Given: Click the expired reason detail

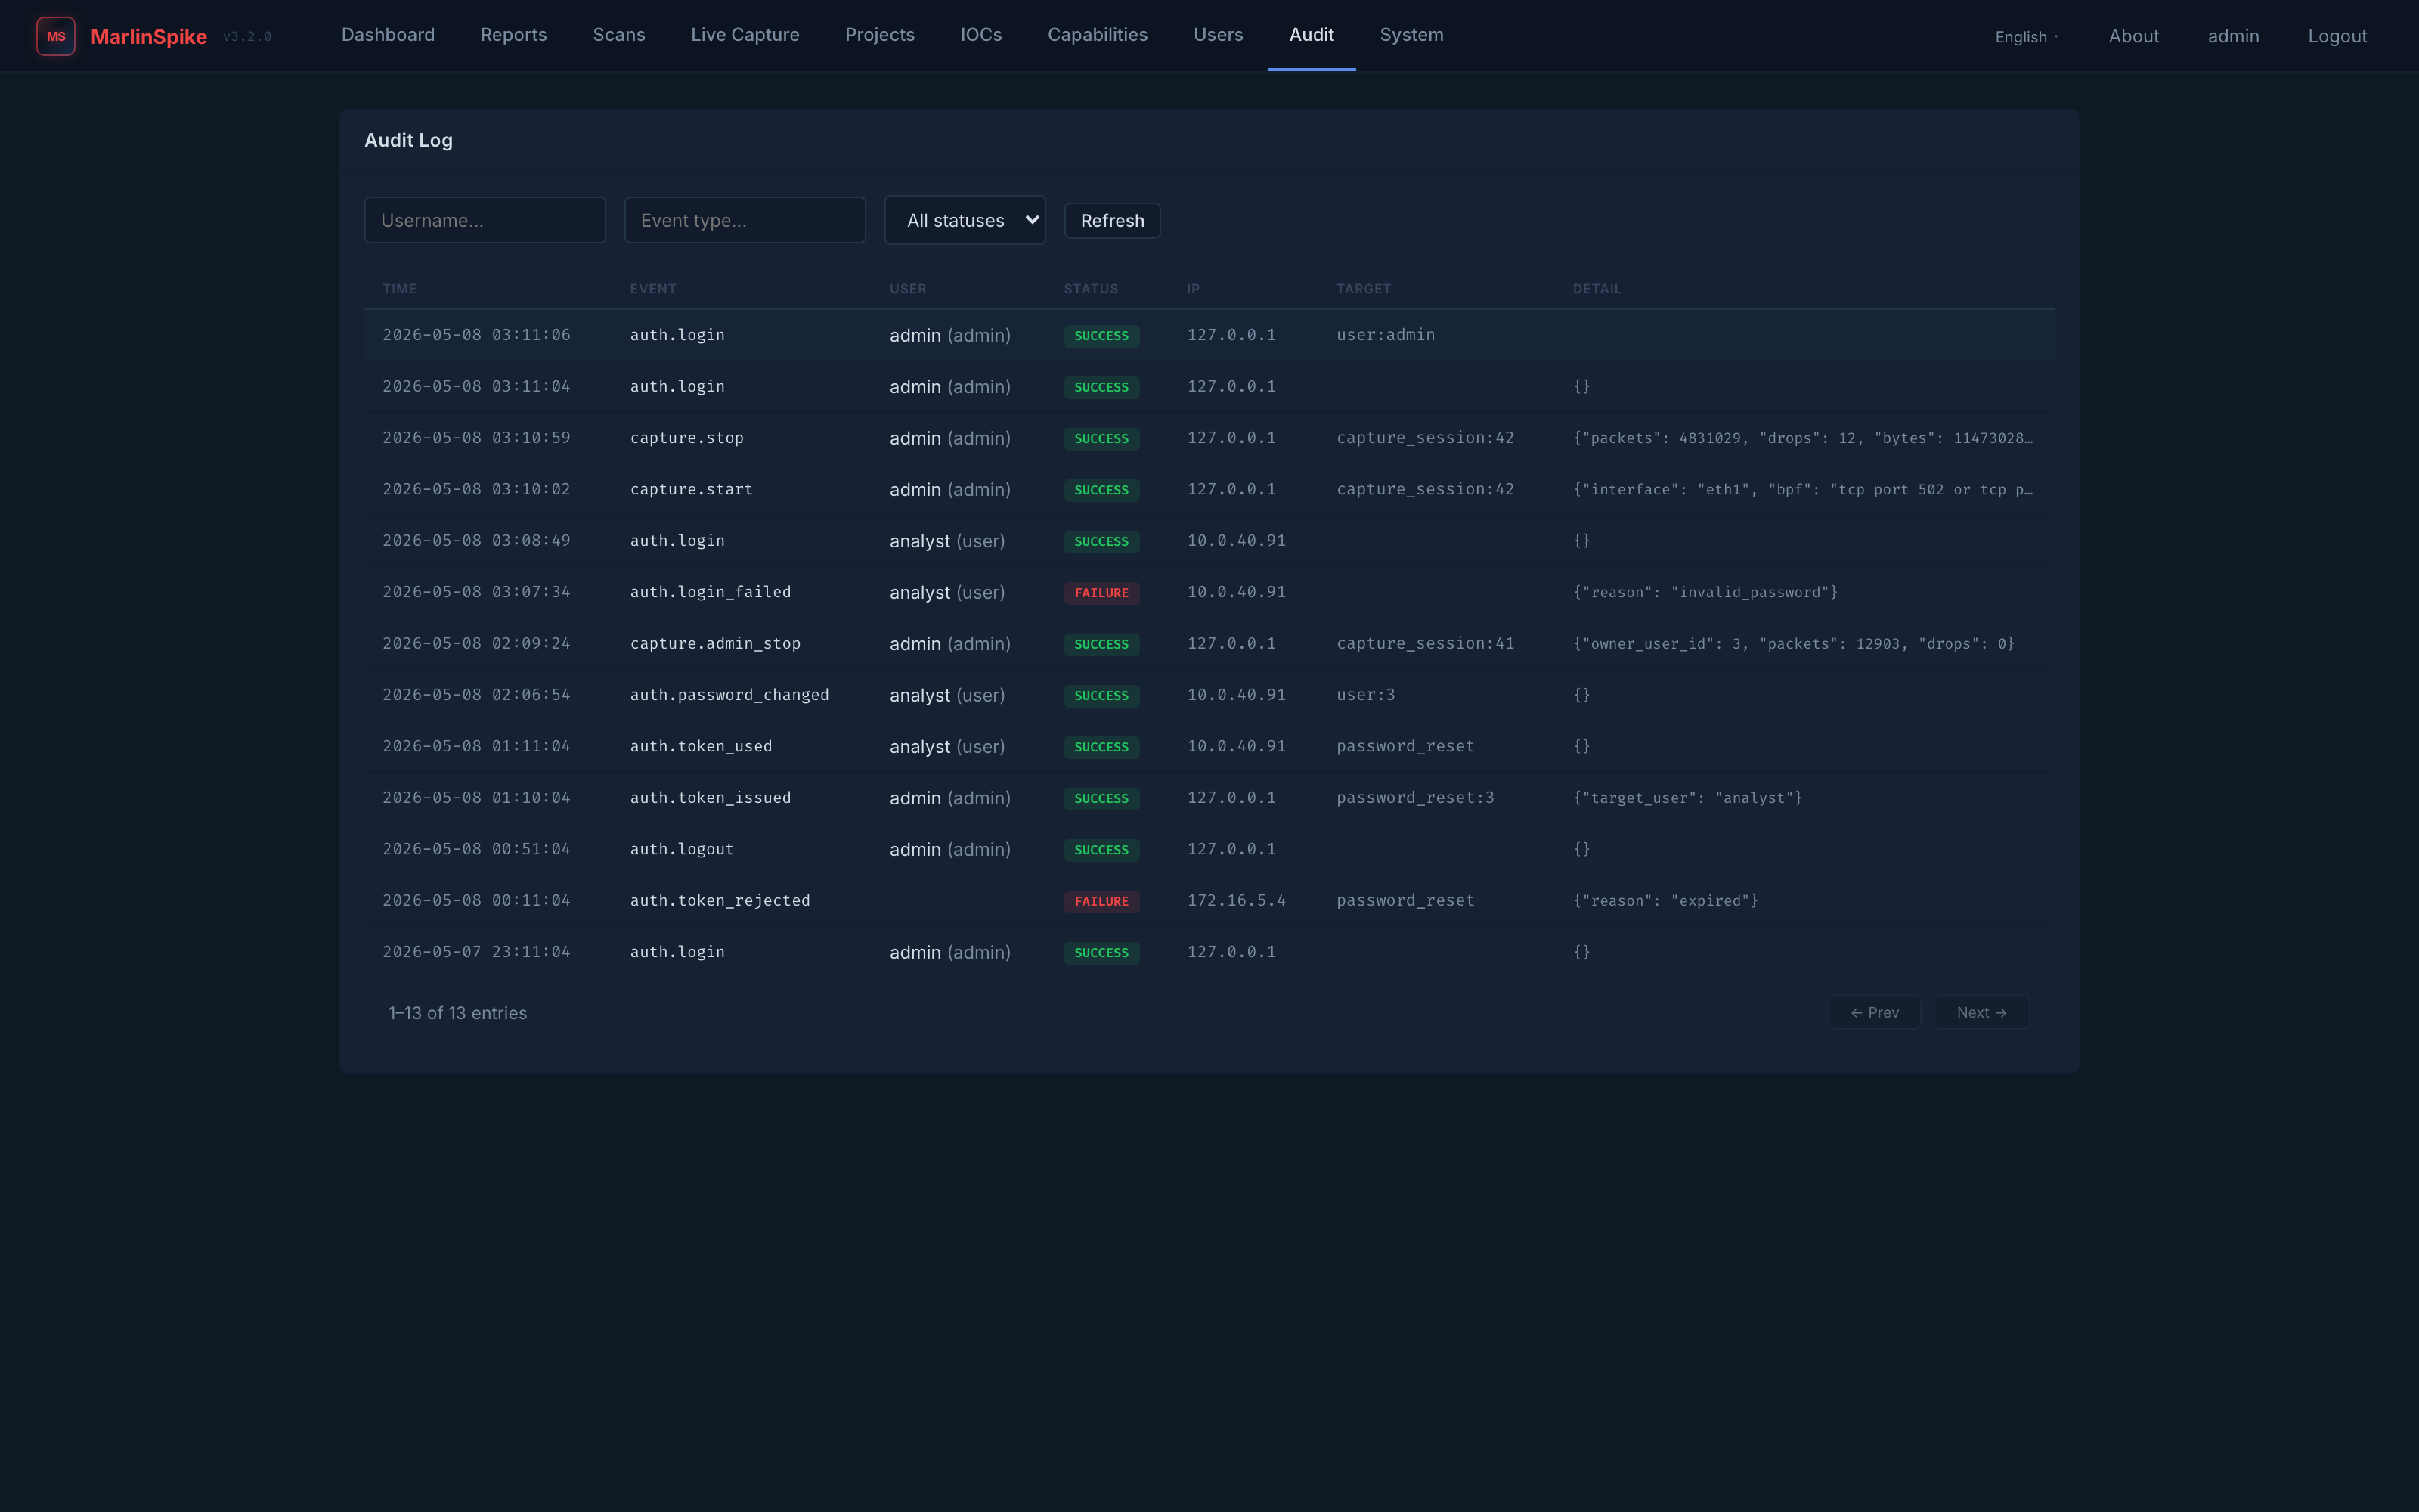Looking at the screenshot, I should pos(1665,900).
